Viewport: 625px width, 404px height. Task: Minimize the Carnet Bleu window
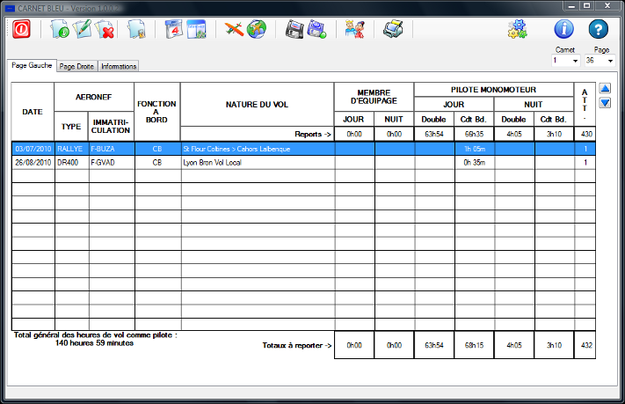coord(571,5)
